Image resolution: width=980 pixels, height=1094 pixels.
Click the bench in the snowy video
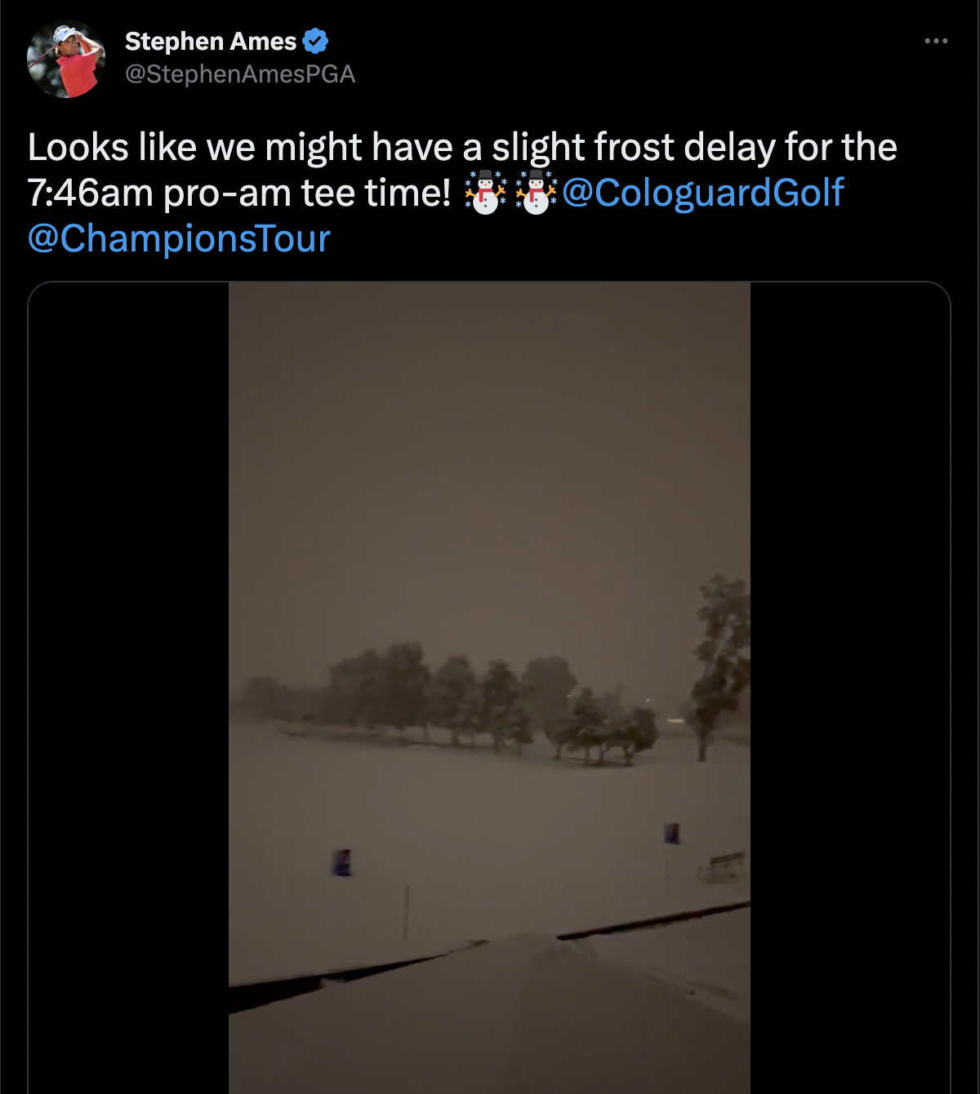coord(723,865)
